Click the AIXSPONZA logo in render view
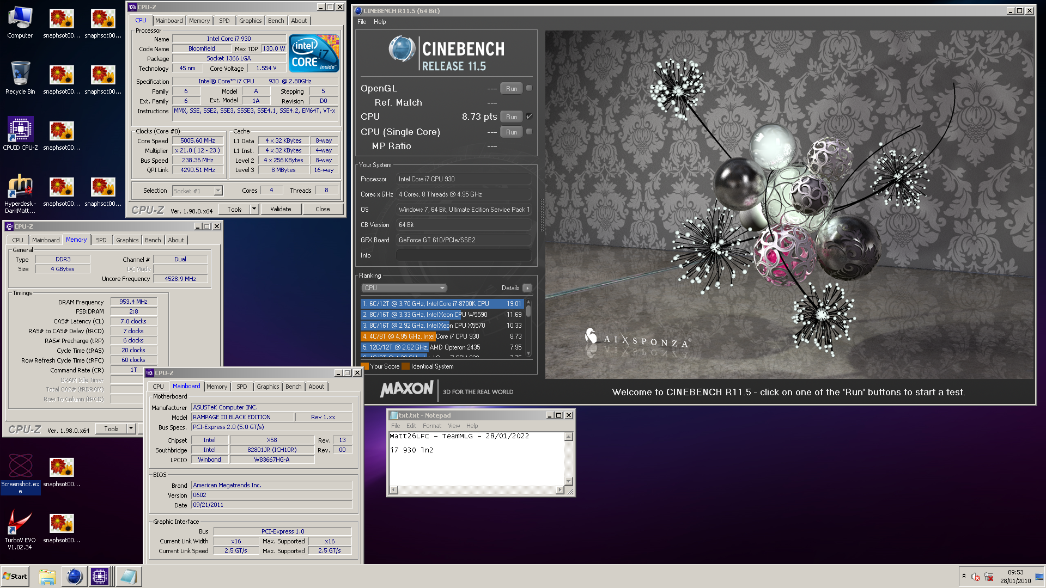 637,340
